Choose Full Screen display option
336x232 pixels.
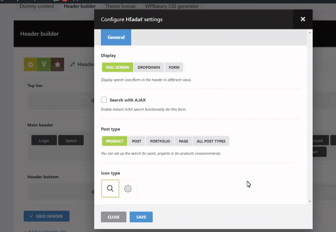[x=117, y=67]
